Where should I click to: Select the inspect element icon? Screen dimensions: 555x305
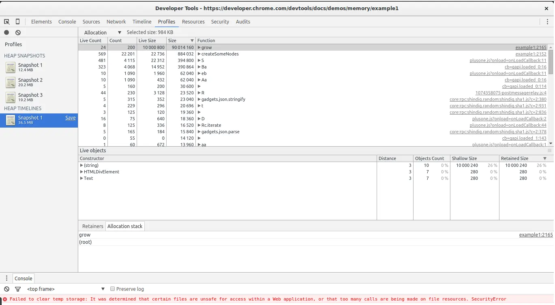click(7, 21)
